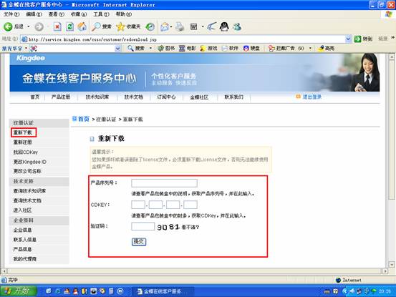Click 看不清? to refresh captcha
Viewport: 396px width, 297px height.
[x=190, y=227]
